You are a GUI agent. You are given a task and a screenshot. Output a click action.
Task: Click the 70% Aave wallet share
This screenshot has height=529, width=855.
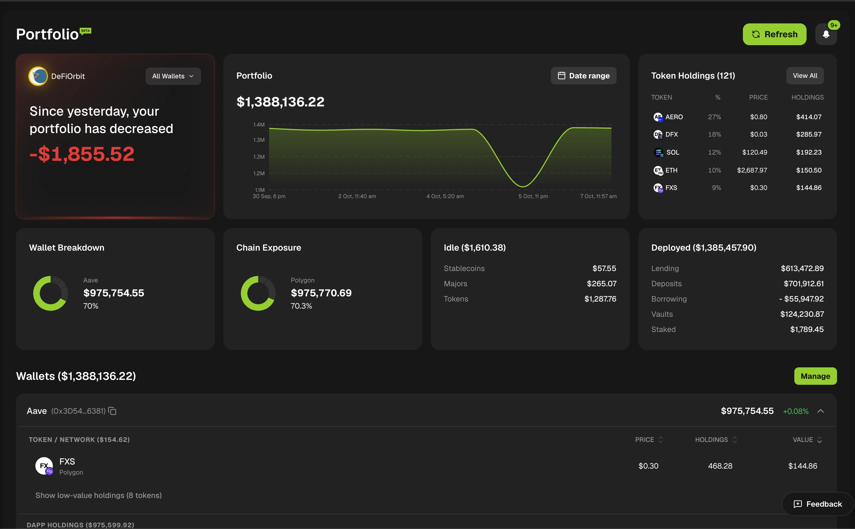[91, 306]
